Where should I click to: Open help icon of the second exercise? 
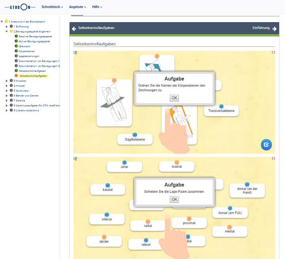pos(75,159)
